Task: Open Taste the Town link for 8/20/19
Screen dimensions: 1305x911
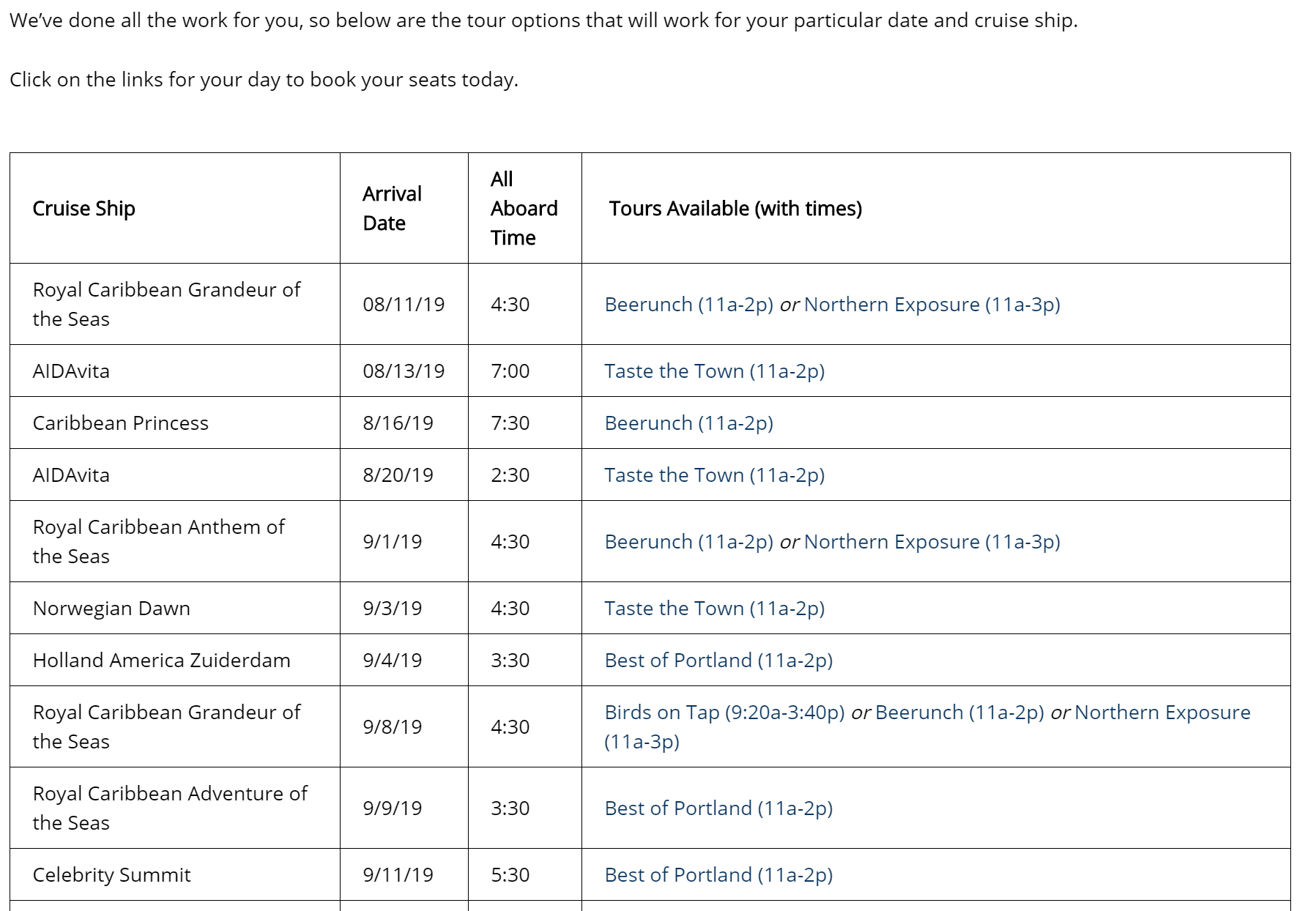Action: (714, 475)
